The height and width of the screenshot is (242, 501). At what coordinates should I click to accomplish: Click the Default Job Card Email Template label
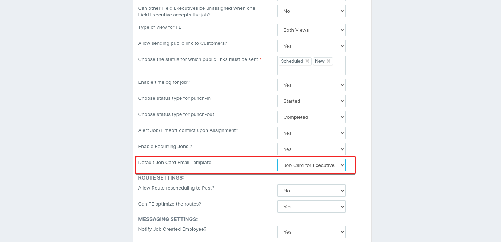[x=175, y=163]
